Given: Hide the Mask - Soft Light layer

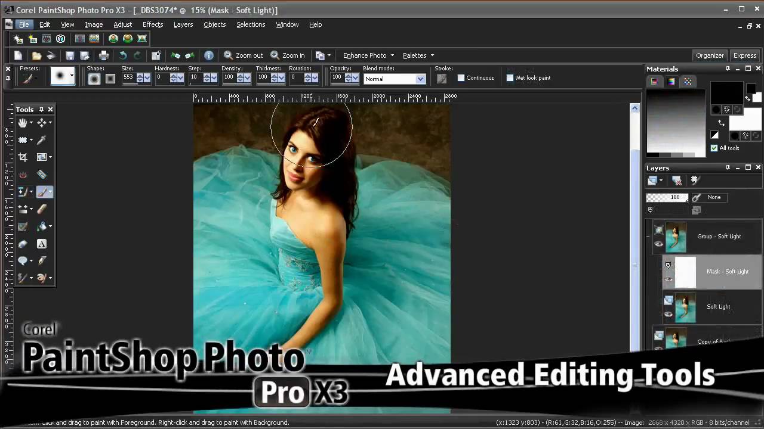Looking at the screenshot, I should (668, 279).
